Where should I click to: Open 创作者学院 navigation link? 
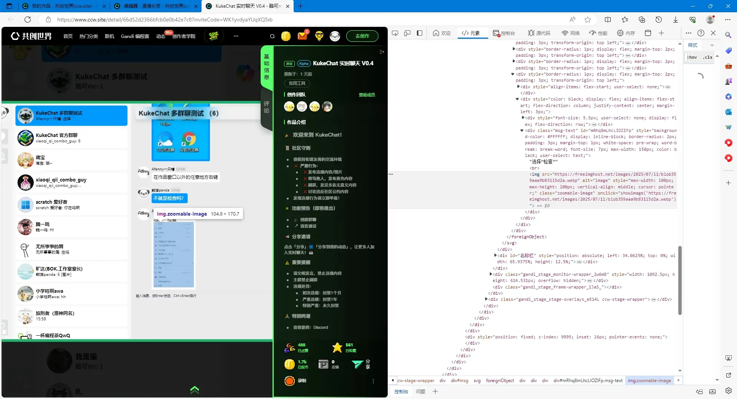pyautogui.click(x=183, y=36)
